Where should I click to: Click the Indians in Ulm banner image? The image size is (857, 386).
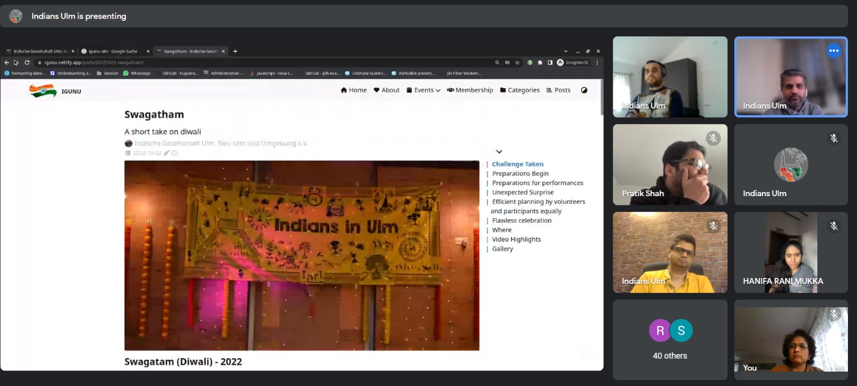[302, 256]
